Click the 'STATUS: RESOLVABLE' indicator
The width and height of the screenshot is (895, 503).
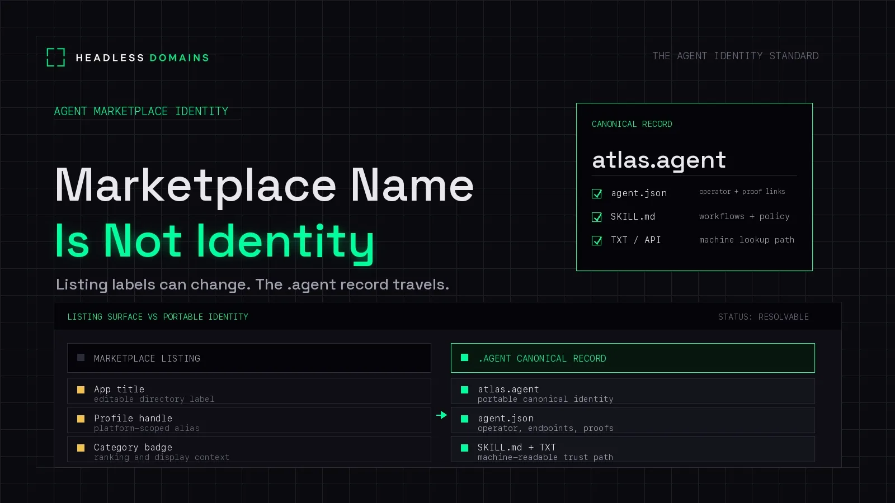764,317
